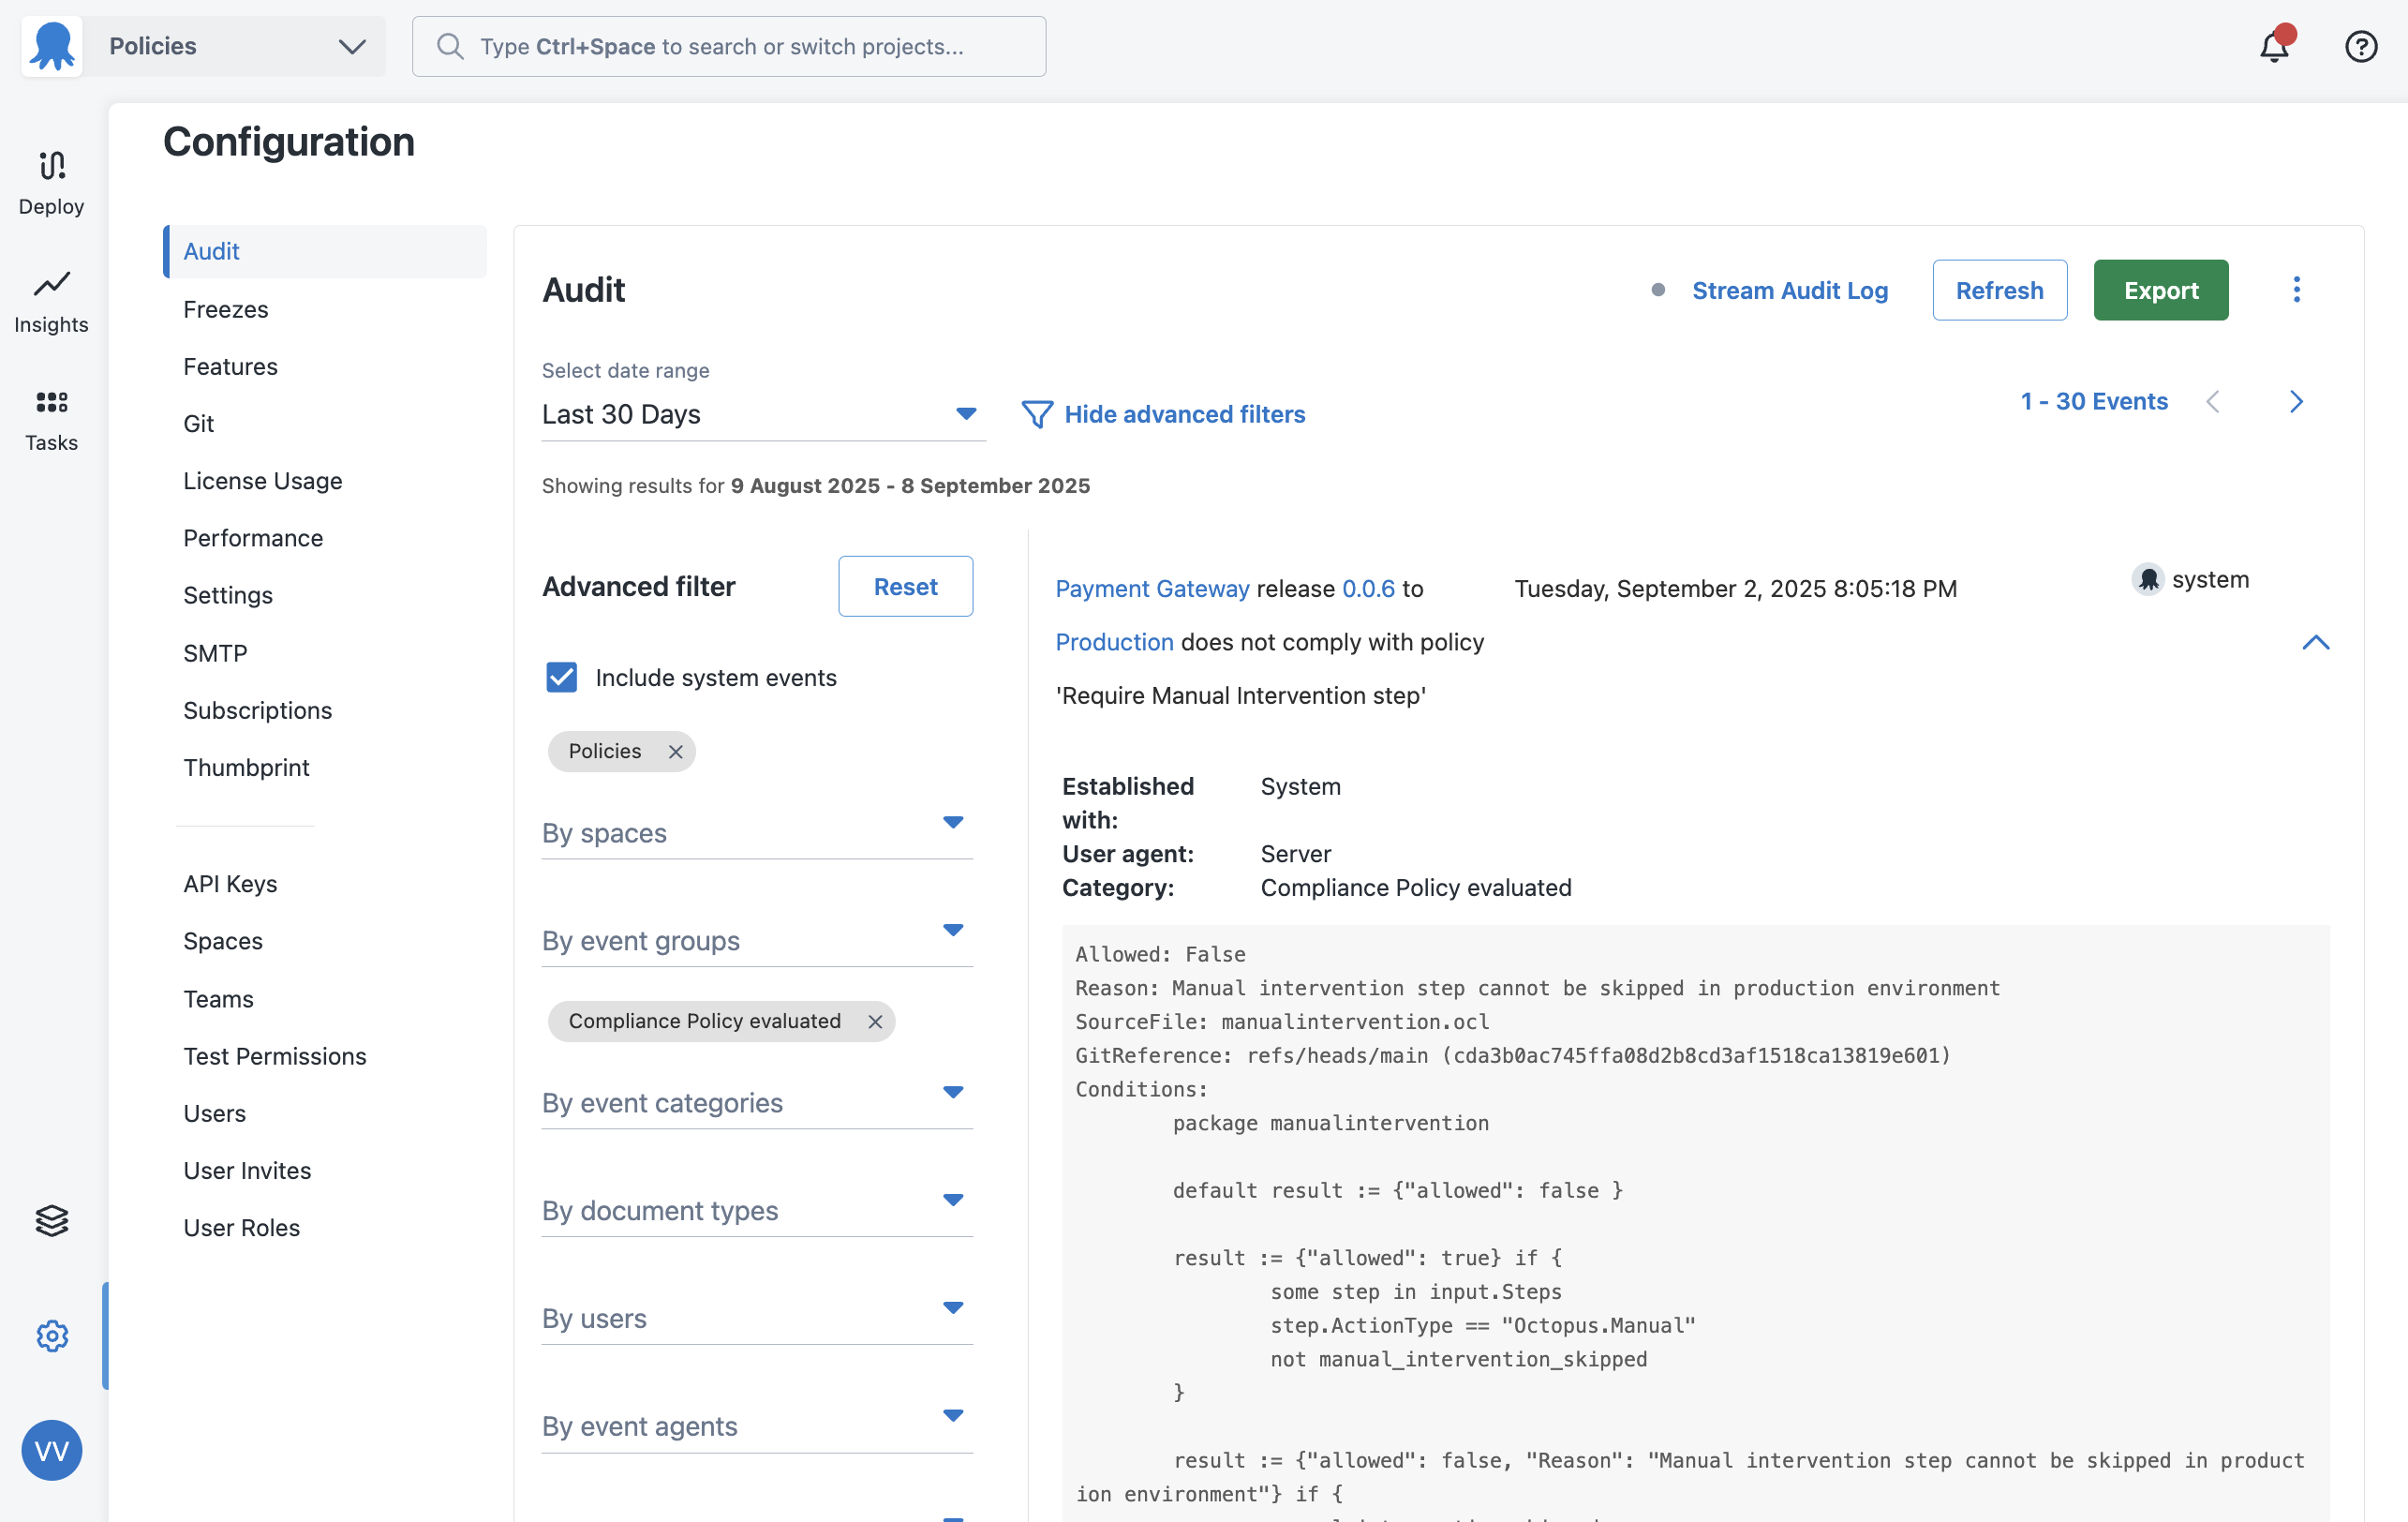Image resolution: width=2408 pixels, height=1522 pixels.
Task: Open SMTP configuration page
Action: coord(215,653)
